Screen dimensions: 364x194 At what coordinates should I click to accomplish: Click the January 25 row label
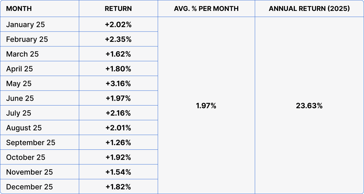pos(25,25)
